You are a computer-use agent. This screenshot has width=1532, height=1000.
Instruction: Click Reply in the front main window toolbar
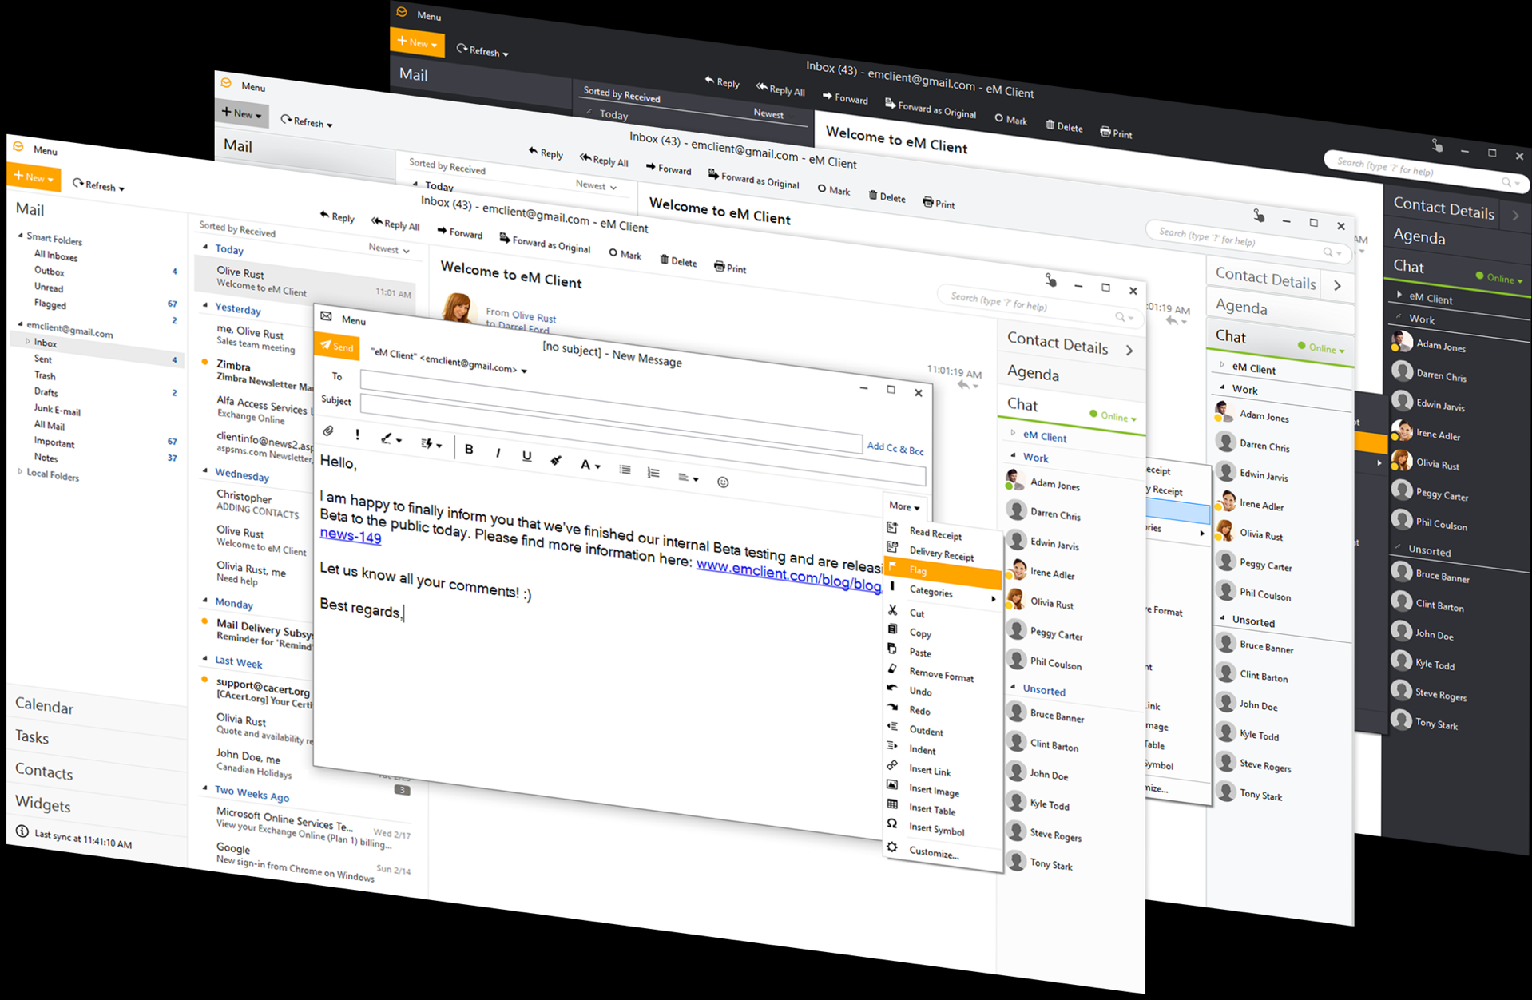click(336, 216)
